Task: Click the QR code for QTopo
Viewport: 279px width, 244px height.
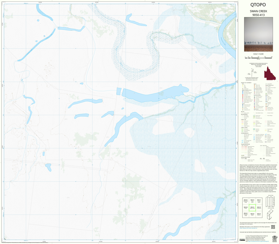Action: (273, 227)
